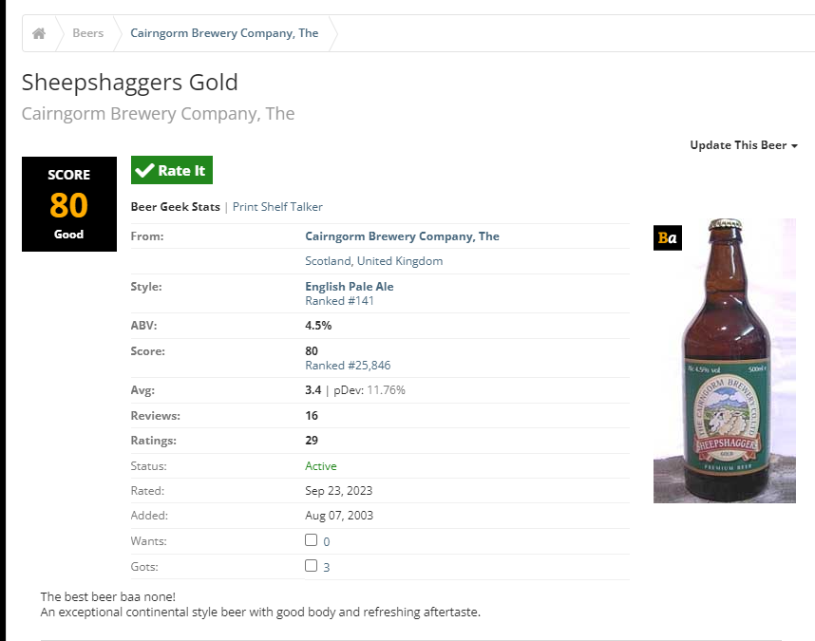Tick the Wants checkbox
The image size is (815, 641).
tap(311, 539)
